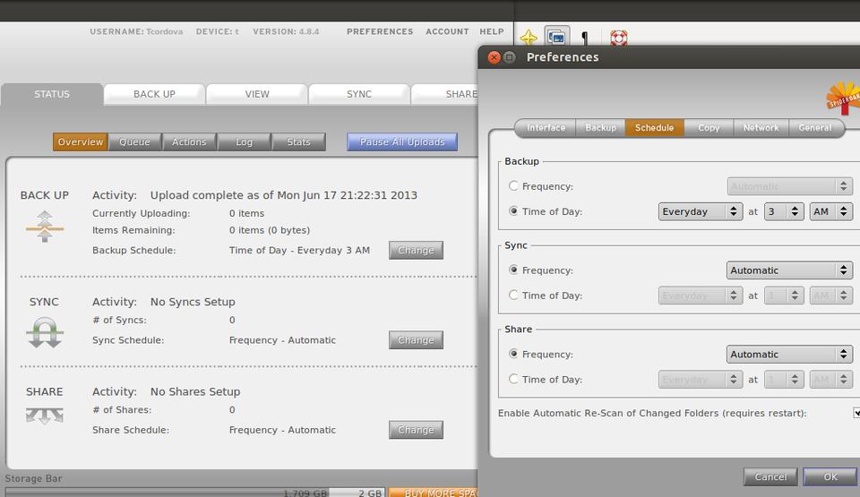The height and width of the screenshot is (497, 860).
Task: Click the Sync arrows status icon
Action: (45, 332)
